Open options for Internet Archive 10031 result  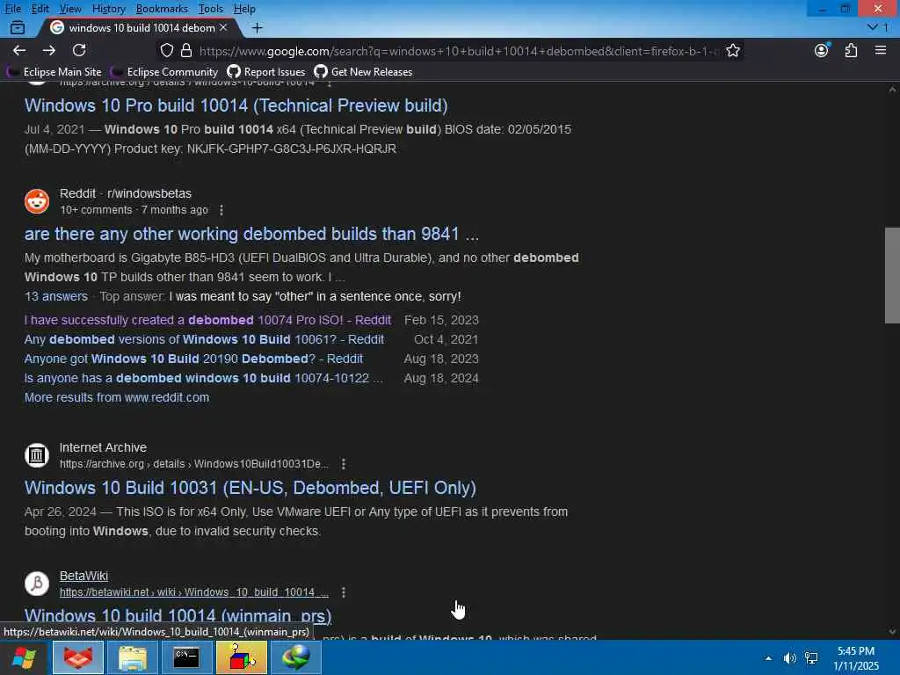(x=344, y=464)
